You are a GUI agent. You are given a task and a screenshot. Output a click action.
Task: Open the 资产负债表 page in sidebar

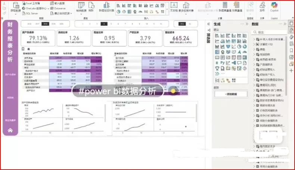click(x=10, y=75)
